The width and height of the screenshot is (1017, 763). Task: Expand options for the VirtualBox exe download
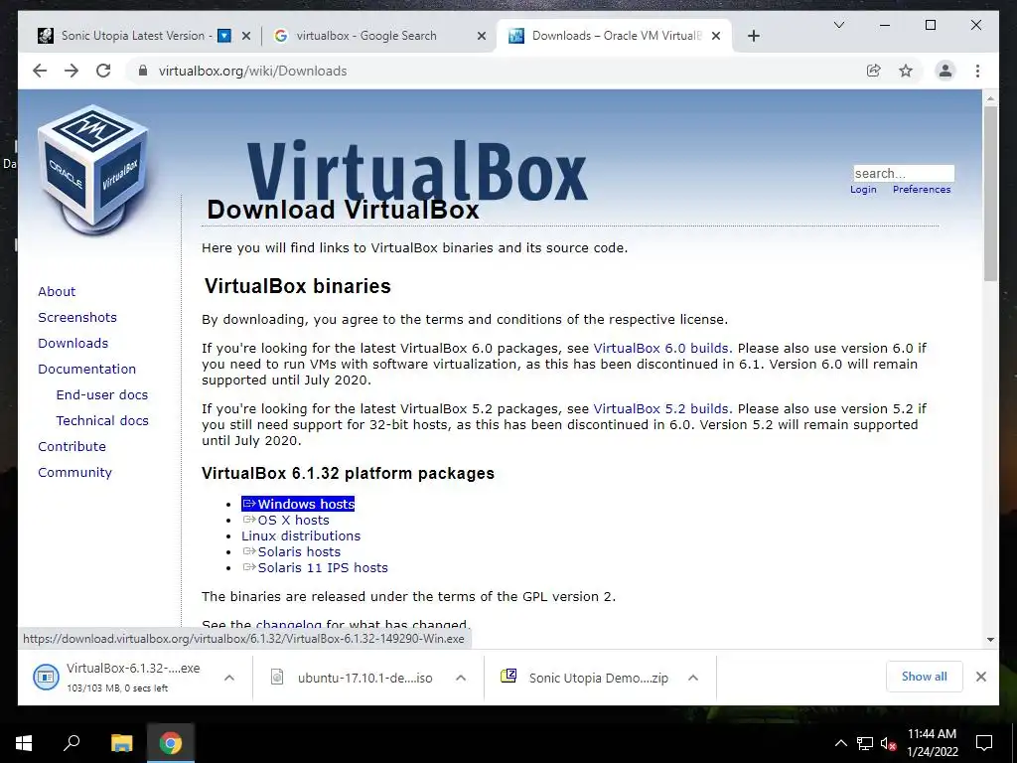229,678
